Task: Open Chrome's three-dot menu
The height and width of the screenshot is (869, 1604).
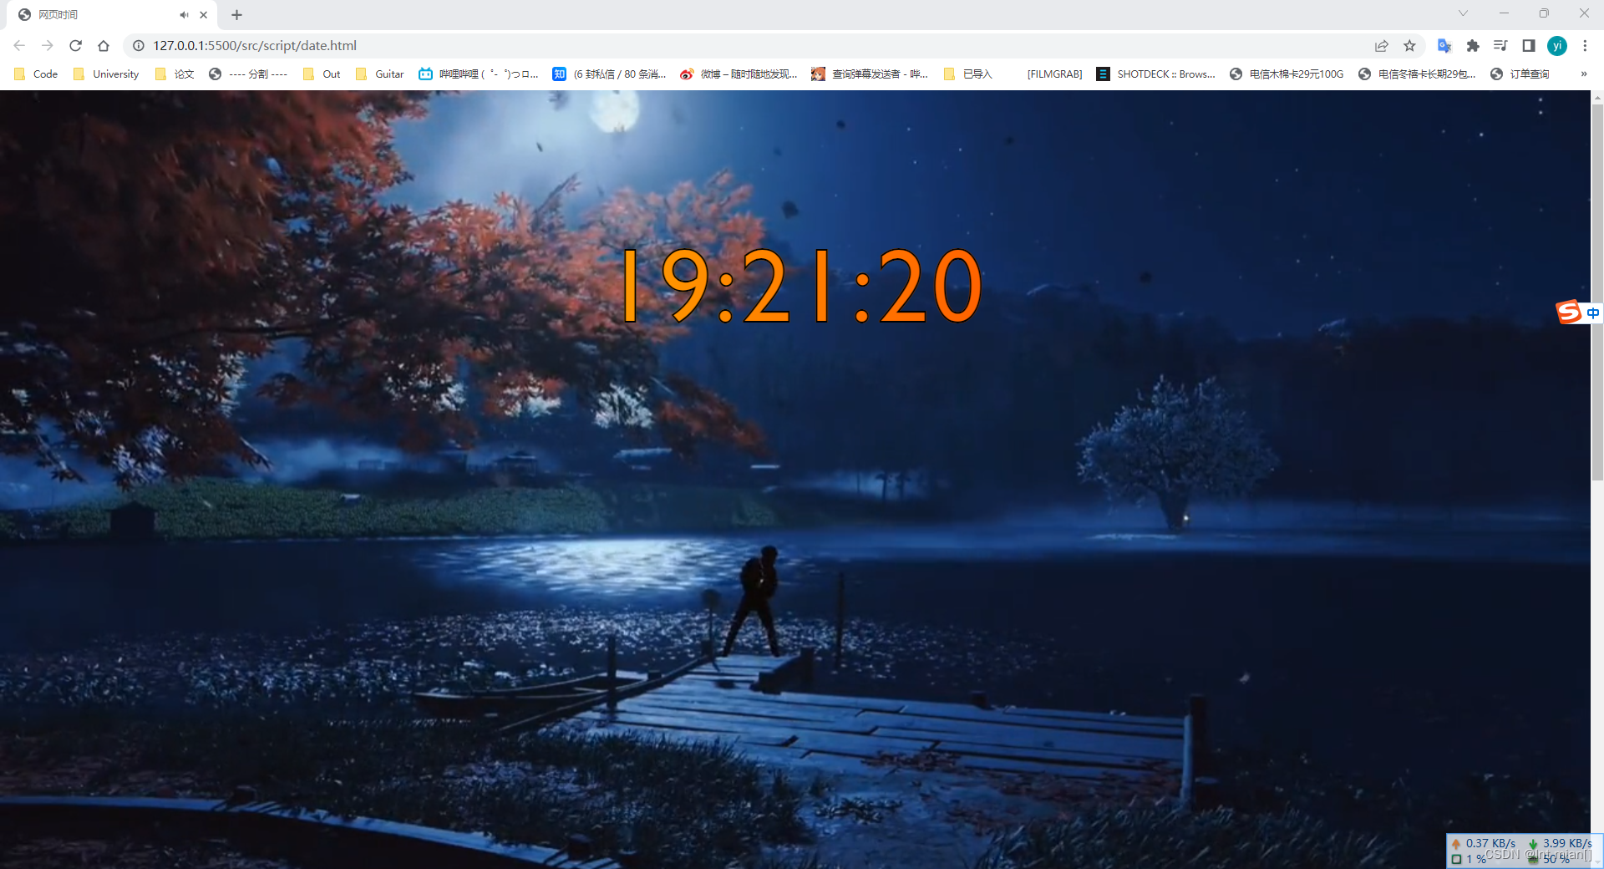Action: [1585, 46]
